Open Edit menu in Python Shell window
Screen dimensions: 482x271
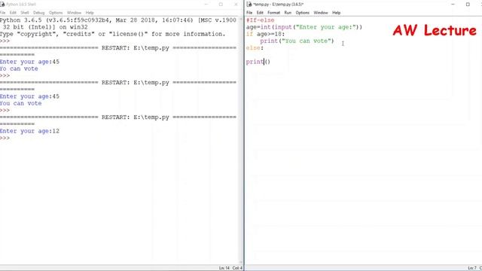(x=13, y=13)
